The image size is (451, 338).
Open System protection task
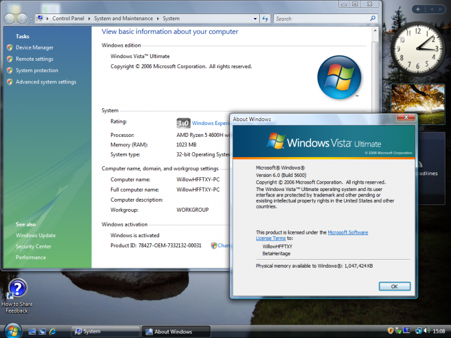click(x=37, y=70)
